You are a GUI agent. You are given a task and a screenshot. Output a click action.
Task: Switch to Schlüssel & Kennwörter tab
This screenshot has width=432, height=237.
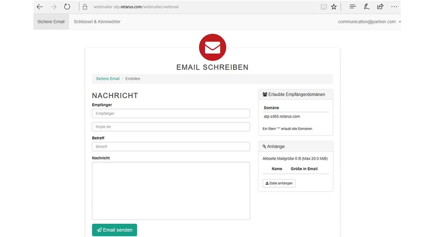tap(97, 22)
